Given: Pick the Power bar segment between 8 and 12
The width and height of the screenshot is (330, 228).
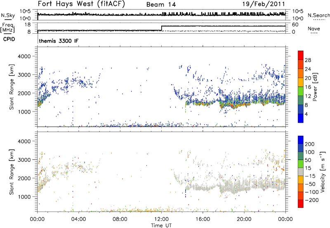Looking at the screenshot, I should click(301, 100).
